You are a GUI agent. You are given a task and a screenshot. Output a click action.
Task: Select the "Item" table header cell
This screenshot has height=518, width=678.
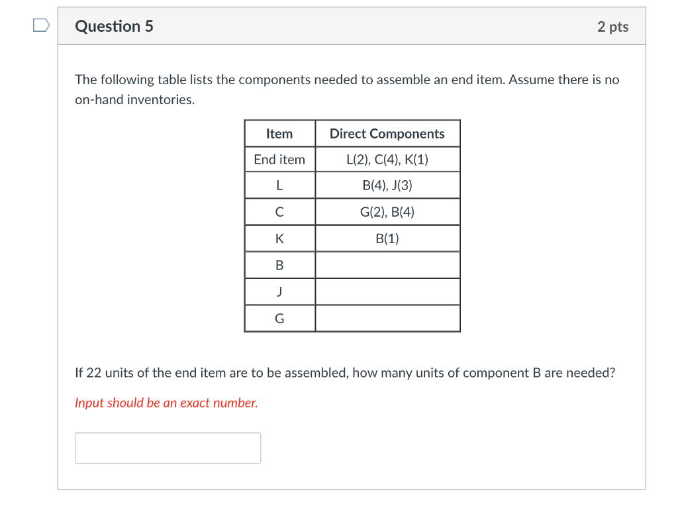click(279, 133)
